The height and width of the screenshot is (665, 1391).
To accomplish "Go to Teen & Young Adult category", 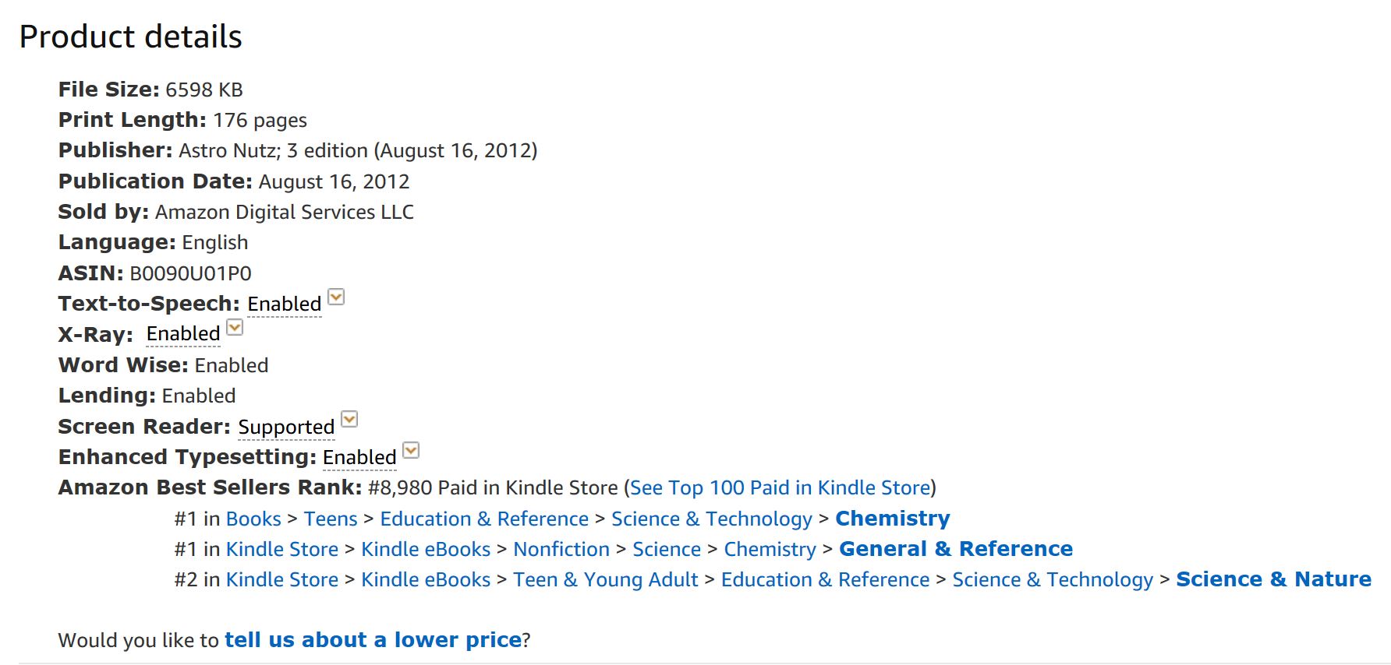I will click(605, 579).
